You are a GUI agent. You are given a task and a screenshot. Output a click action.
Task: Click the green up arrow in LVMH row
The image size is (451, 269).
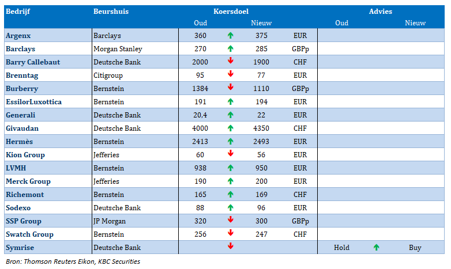click(x=230, y=168)
